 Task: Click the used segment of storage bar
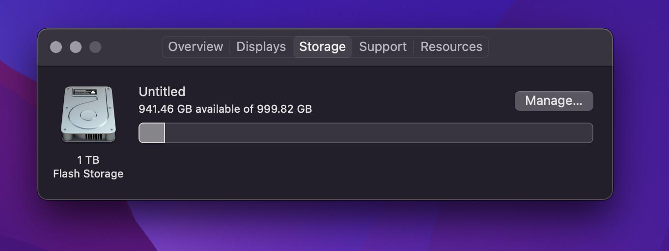(152, 133)
